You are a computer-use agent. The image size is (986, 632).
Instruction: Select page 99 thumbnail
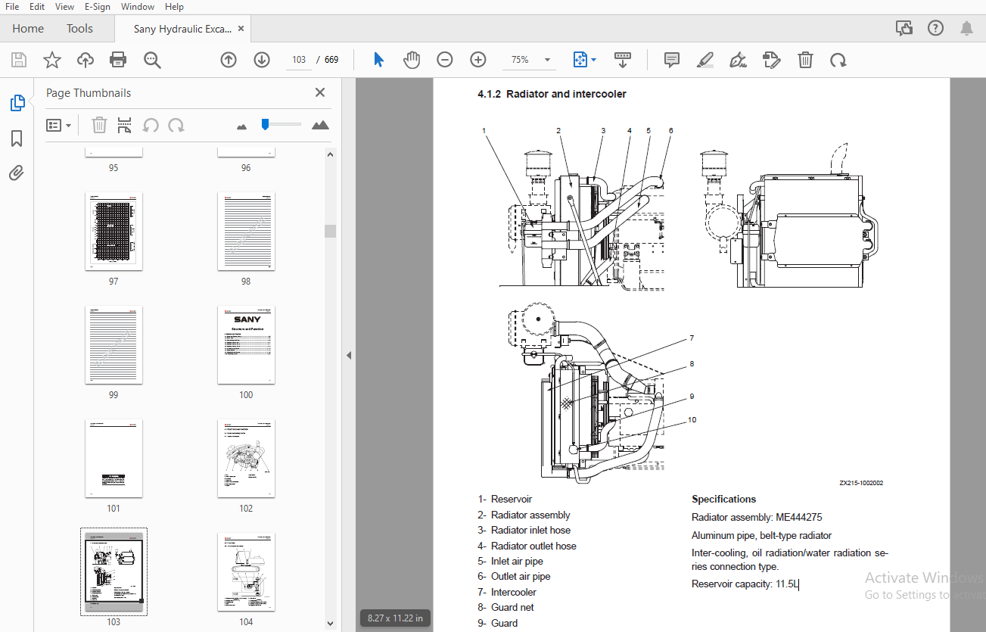click(x=114, y=344)
